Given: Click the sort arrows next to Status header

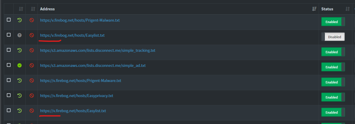Looking at the screenshot, I should point(347,9).
